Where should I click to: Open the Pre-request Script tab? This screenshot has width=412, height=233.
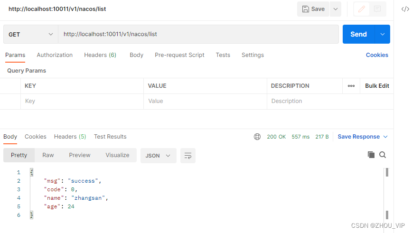click(x=179, y=55)
